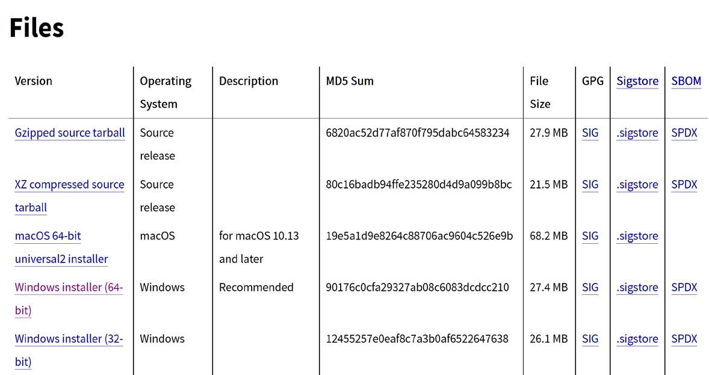Download Windows installer (64-bit)
709x375 pixels.
click(69, 288)
